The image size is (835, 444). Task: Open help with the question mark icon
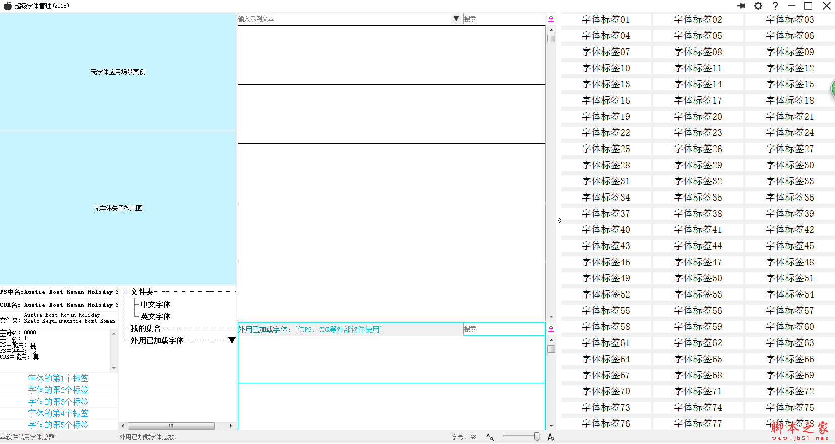pyautogui.click(x=775, y=6)
